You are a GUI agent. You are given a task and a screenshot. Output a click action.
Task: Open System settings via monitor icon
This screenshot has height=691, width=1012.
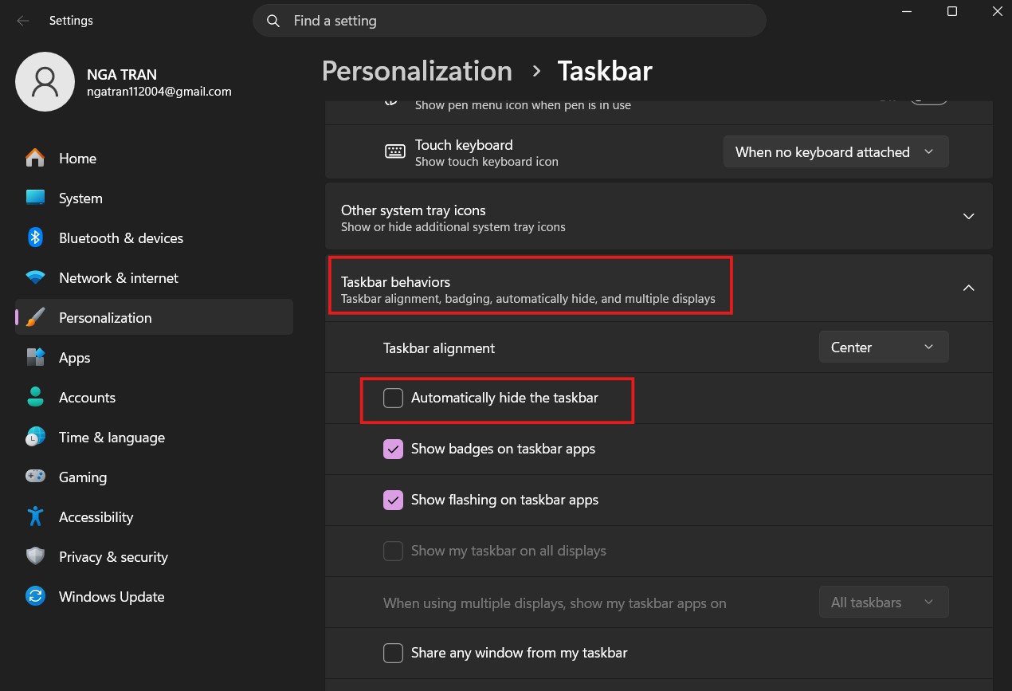click(x=35, y=198)
